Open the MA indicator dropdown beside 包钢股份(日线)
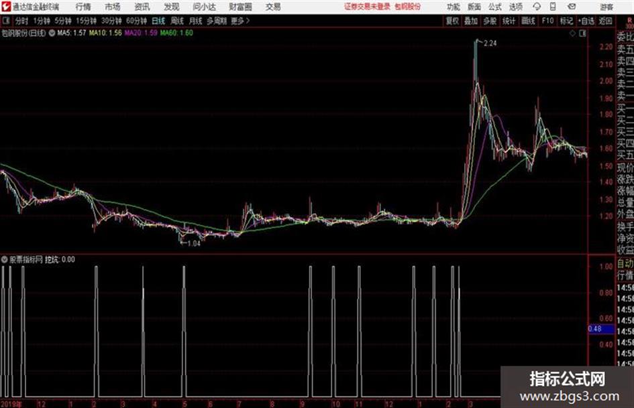This screenshot has width=634, height=408. point(52,33)
